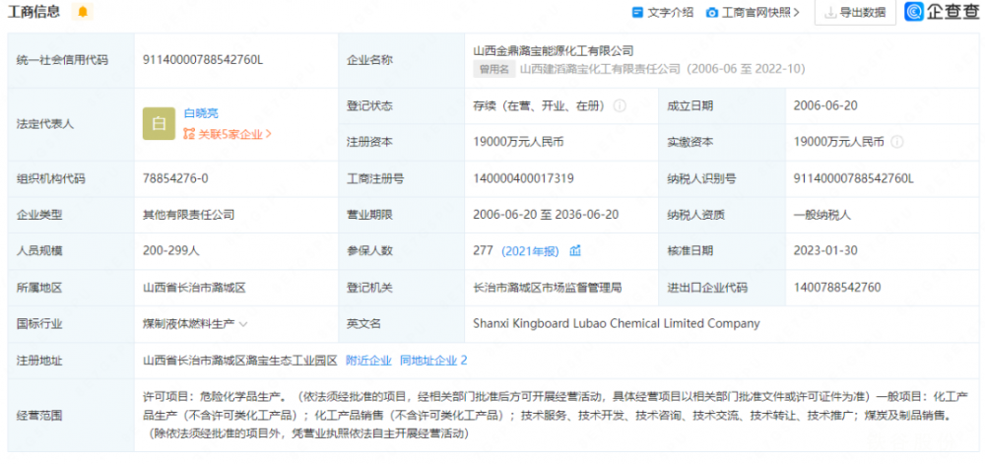Select approval date 2023-01-30
This screenshot has width=985, height=464.
click(x=825, y=251)
